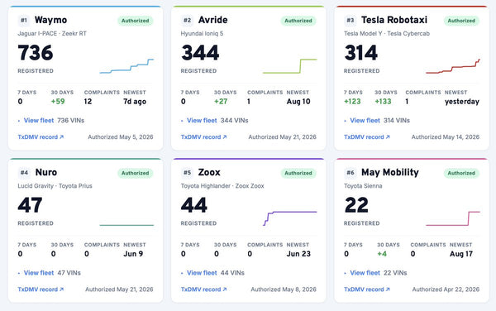Viewport: 496px width, 311px height.
Task: Click the Authorized badge on Tesla Robotaxi card
Action: pos(461,21)
